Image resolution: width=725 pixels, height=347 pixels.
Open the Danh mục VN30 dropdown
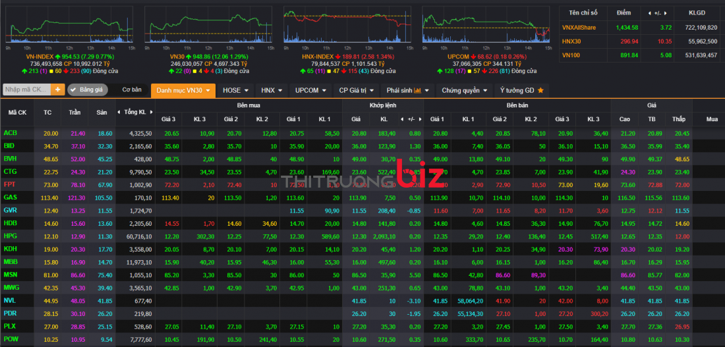pos(183,91)
